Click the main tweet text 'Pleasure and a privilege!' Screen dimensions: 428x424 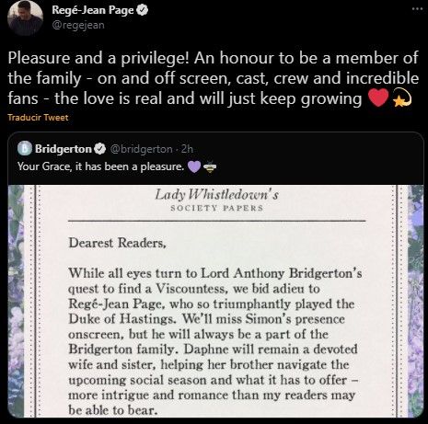tap(98, 58)
